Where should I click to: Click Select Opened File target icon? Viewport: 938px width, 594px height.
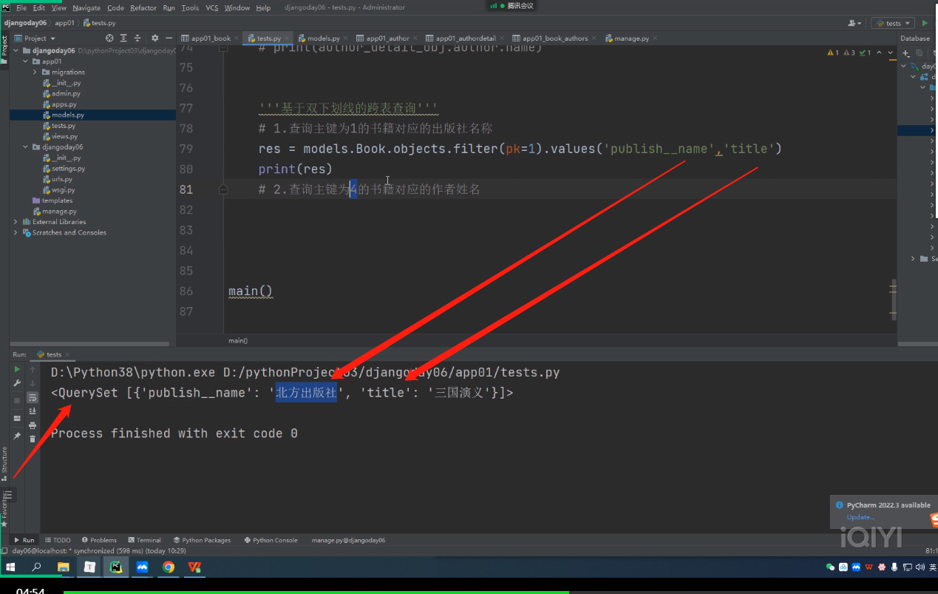(x=110, y=38)
